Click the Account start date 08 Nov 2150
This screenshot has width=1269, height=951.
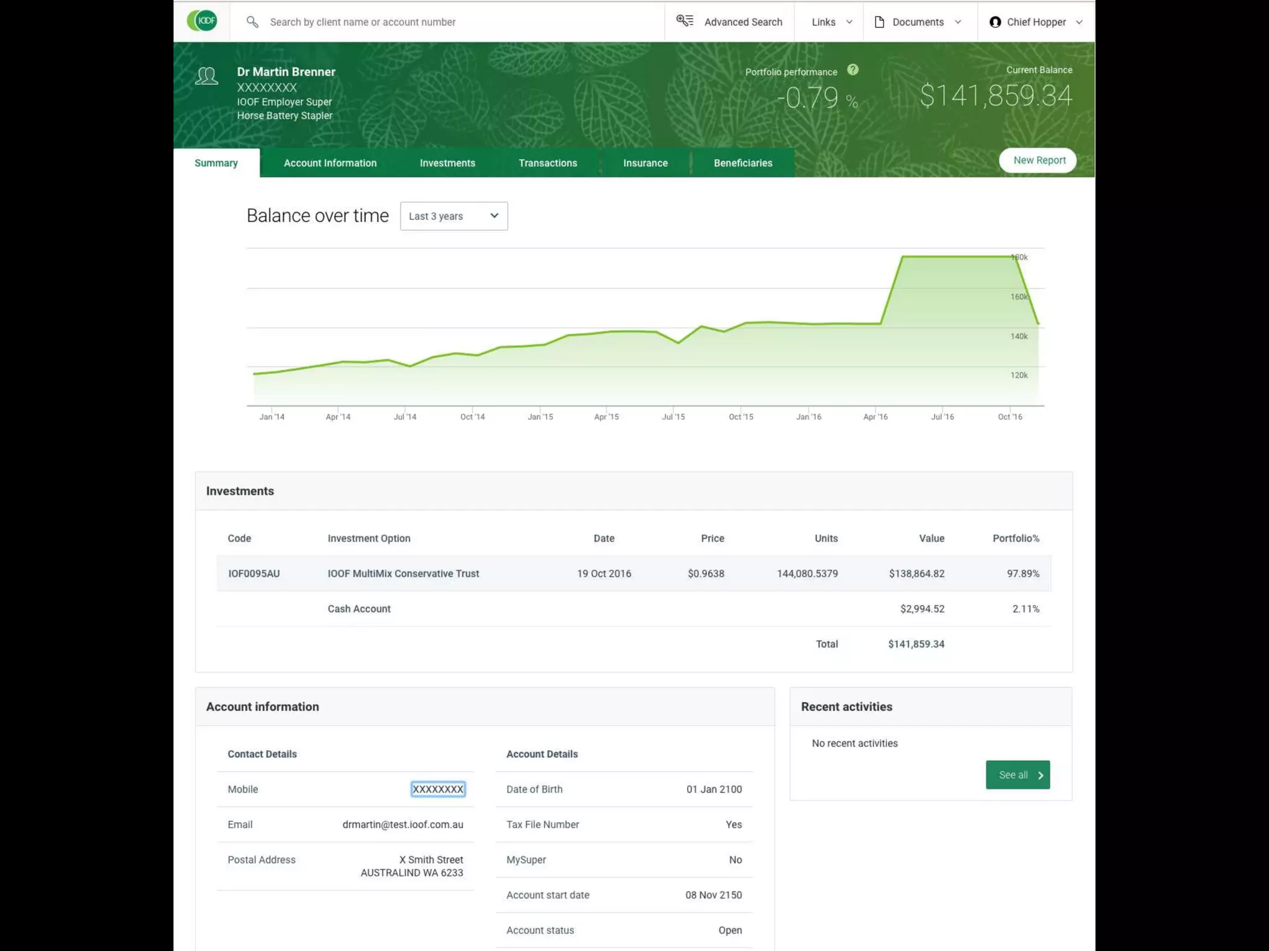point(713,895)
